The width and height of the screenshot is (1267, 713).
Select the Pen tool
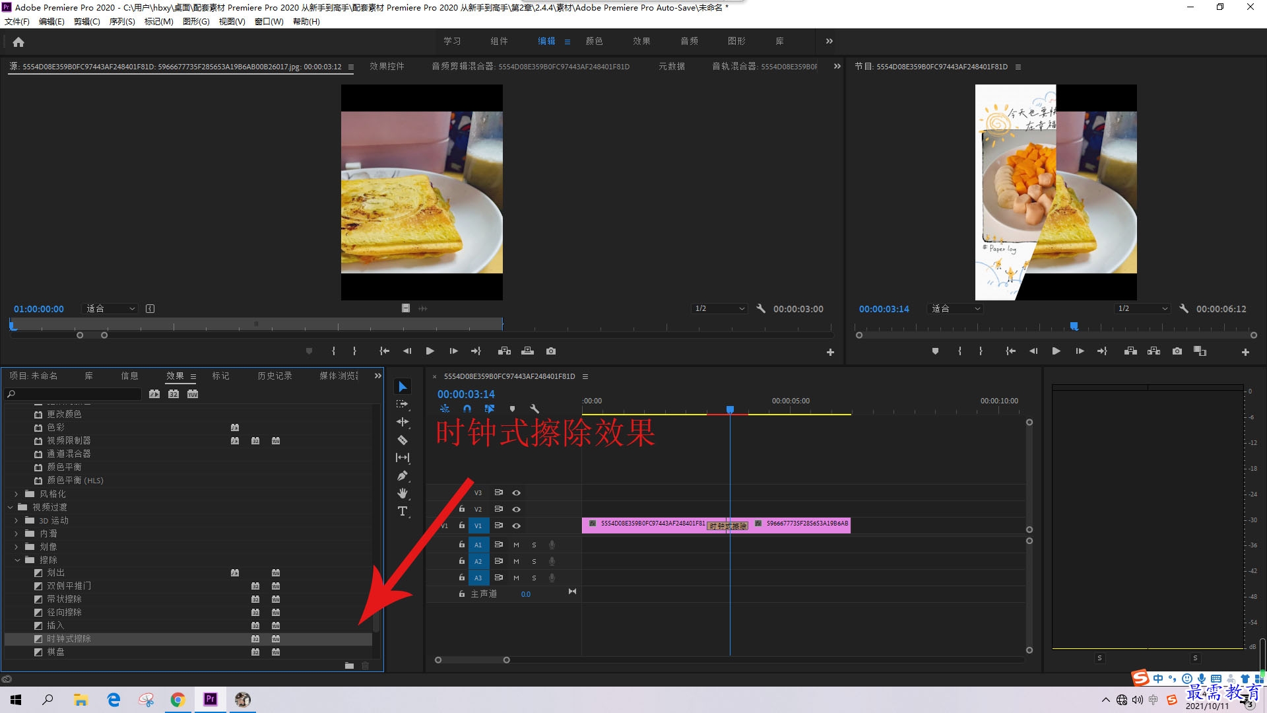403,475
